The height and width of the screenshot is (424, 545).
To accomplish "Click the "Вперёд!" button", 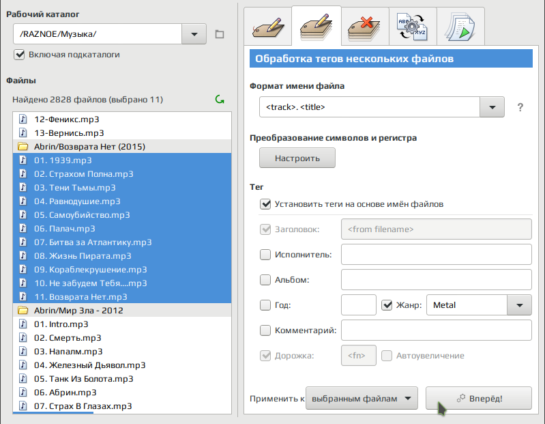I will (x=479, y=398).
